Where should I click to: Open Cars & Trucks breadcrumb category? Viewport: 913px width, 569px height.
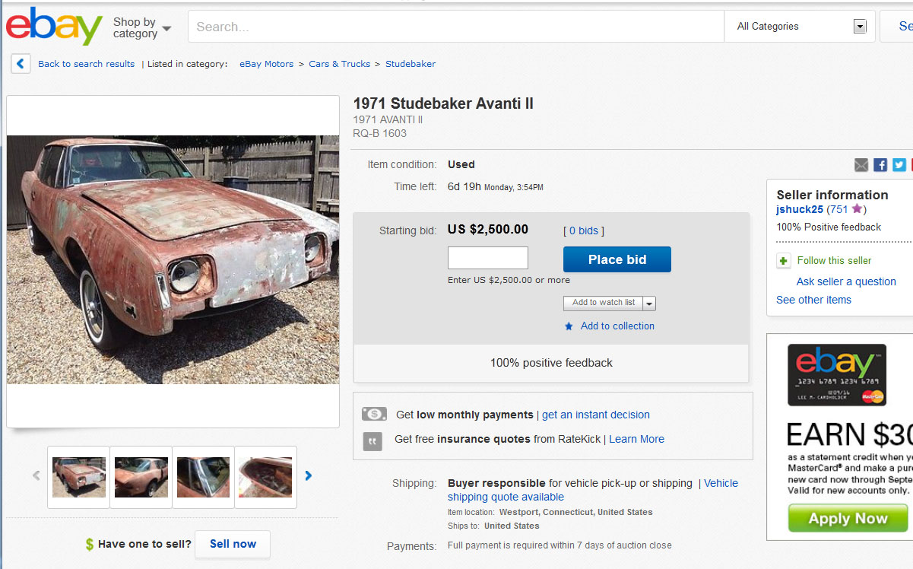[x=339, y=64]
